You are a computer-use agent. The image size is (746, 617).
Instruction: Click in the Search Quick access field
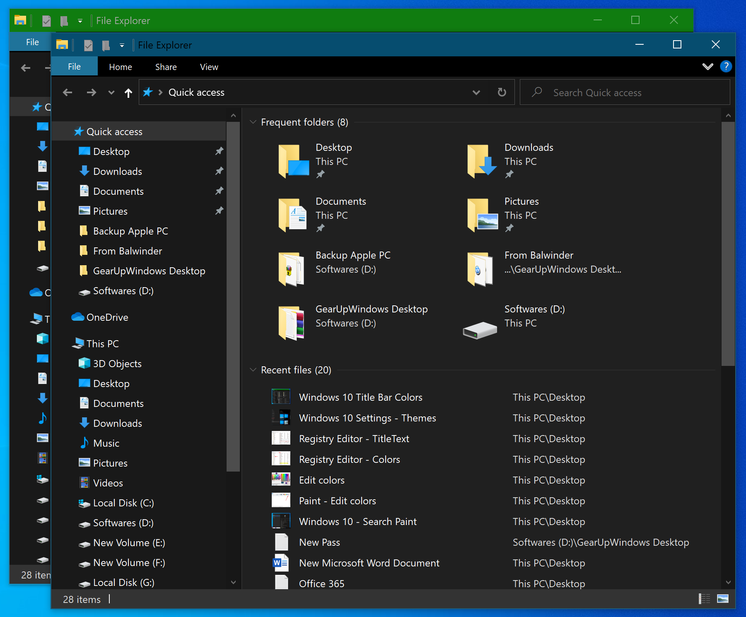click(x=625, y=92)
